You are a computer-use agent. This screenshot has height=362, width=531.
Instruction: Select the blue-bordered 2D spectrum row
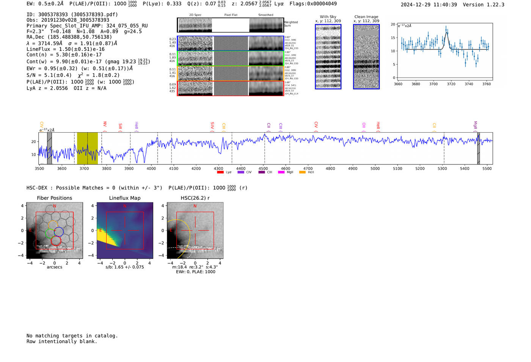coord(230,43)
